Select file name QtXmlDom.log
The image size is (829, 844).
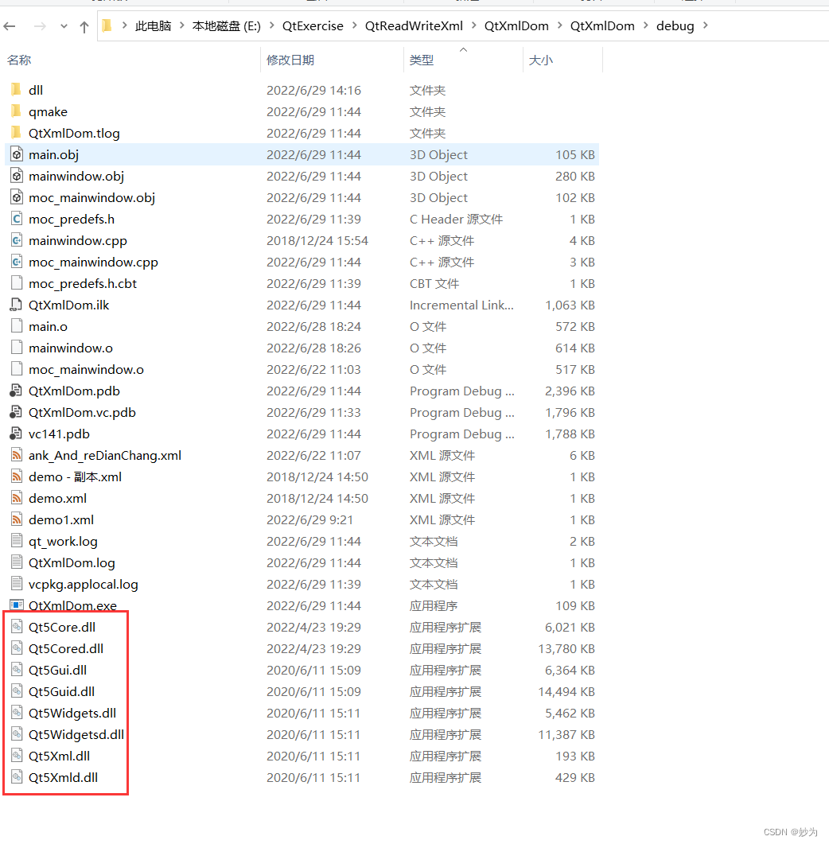tap(72, 563)
